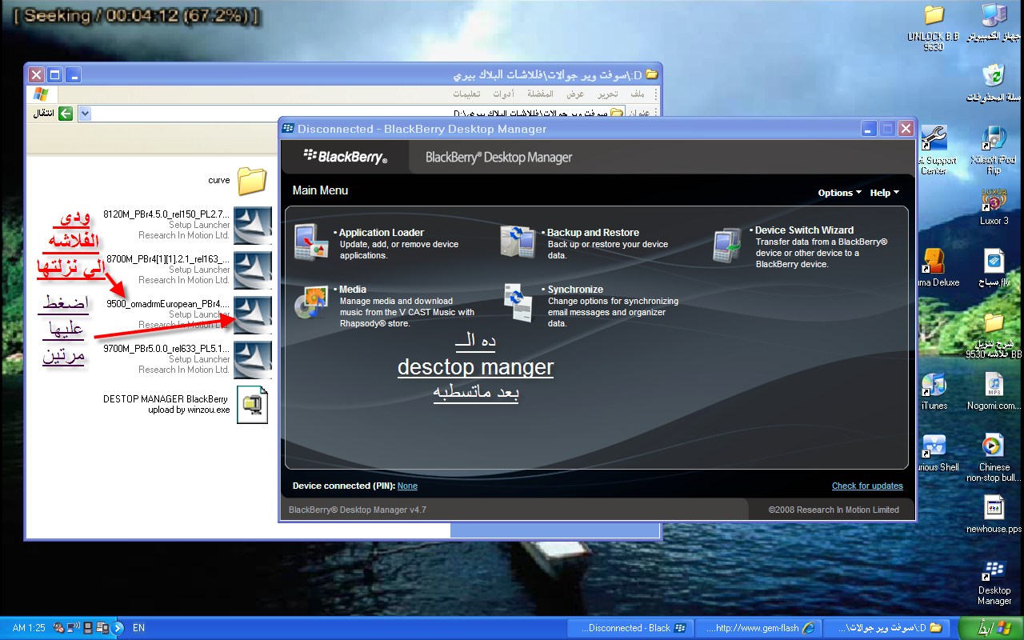Close the BlackBerry Desktop Manager window
1024x640 pixels.
point(906,128)
